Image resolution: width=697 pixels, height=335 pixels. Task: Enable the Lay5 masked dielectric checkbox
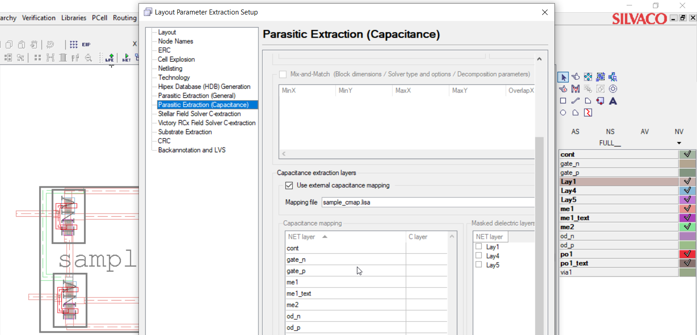(479, 265)
